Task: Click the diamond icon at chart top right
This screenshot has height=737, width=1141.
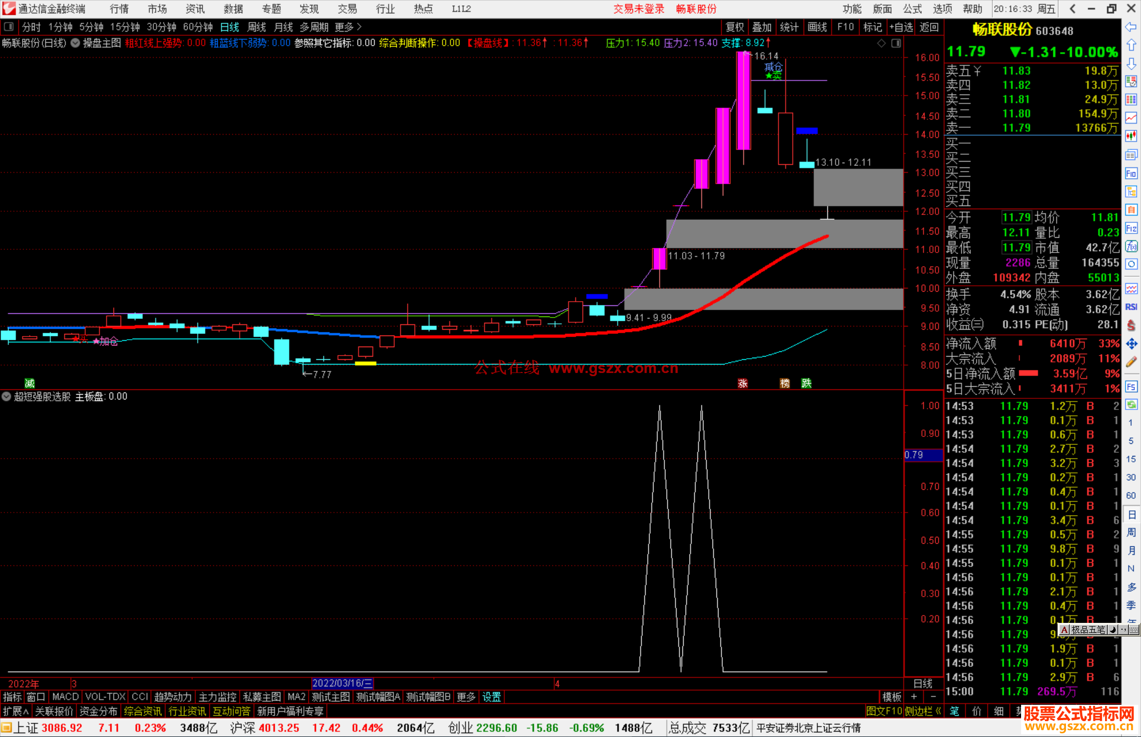Action: 881,43
